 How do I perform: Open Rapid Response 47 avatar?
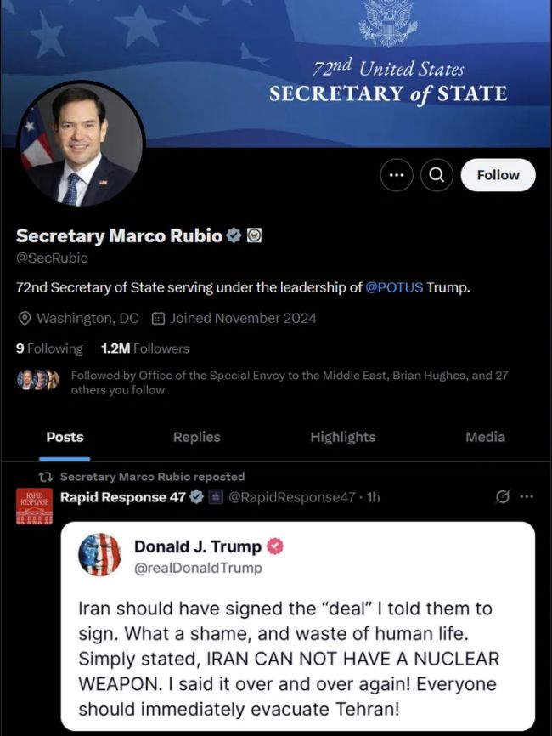pyautogui.click(x=35, y=506)
